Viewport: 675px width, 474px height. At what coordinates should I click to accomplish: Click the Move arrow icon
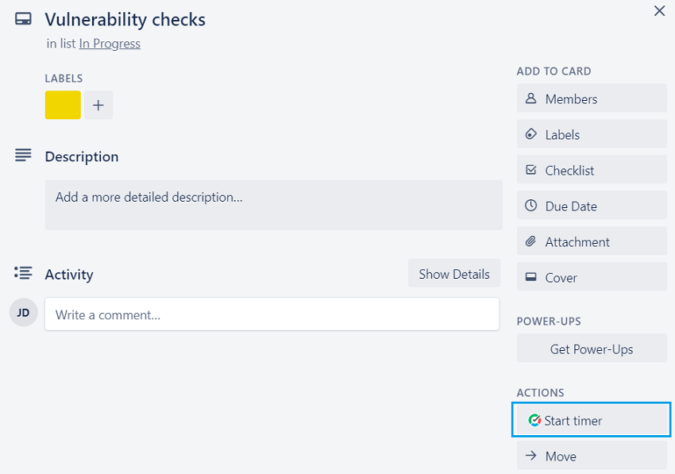coord(531,456)
